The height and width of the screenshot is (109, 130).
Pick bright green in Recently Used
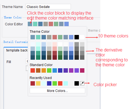click(x=55, y=83)
